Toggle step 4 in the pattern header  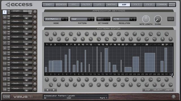click(x=59, y=45)
